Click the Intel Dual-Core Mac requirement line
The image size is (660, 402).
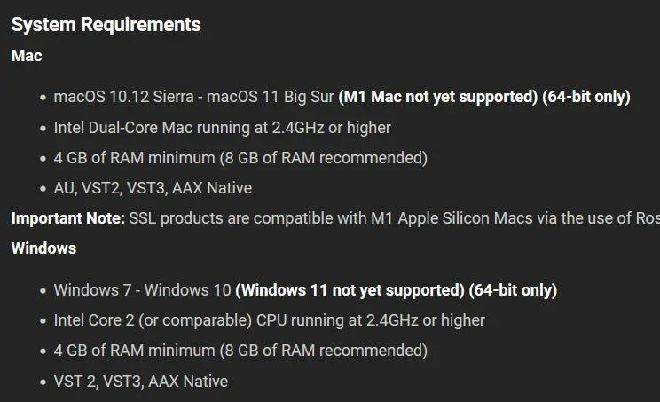[222, 127]
